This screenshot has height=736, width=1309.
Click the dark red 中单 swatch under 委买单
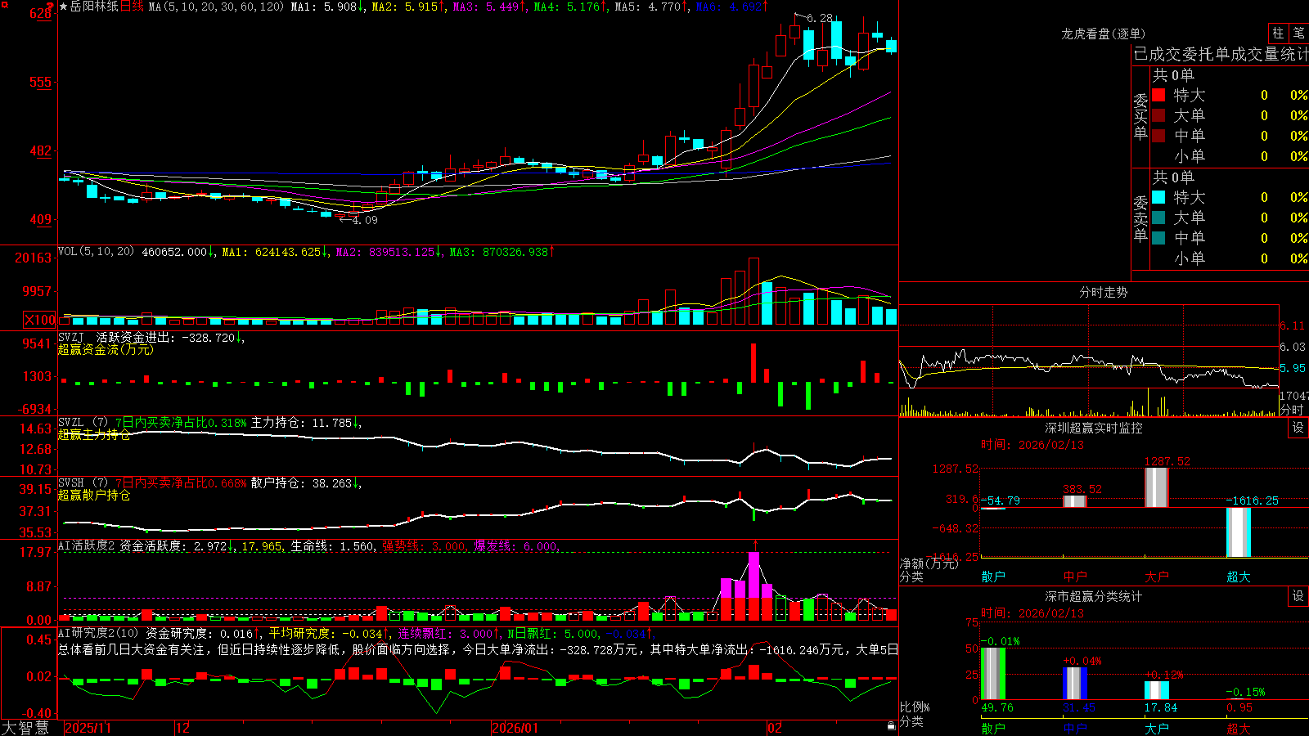click(1158, 136)
